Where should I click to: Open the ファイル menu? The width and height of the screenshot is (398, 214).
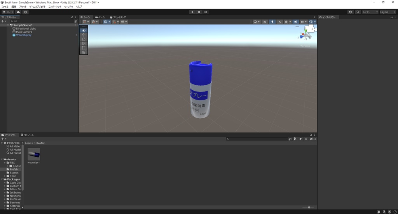coord(5,7)
